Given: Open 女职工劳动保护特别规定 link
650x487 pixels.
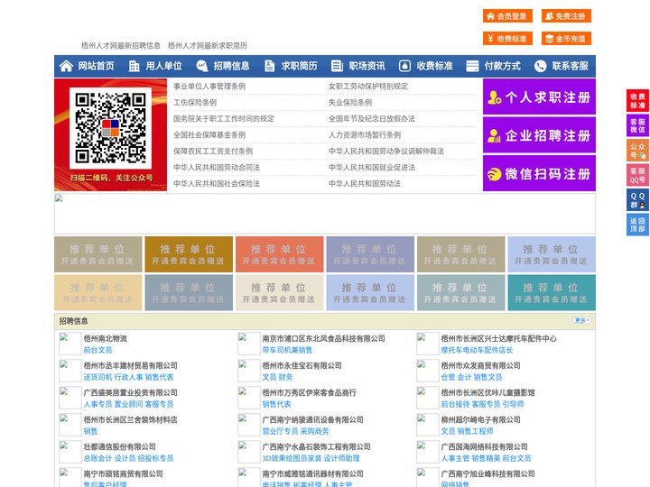Looking at the screenshot, I should click(x=368, y=87).
